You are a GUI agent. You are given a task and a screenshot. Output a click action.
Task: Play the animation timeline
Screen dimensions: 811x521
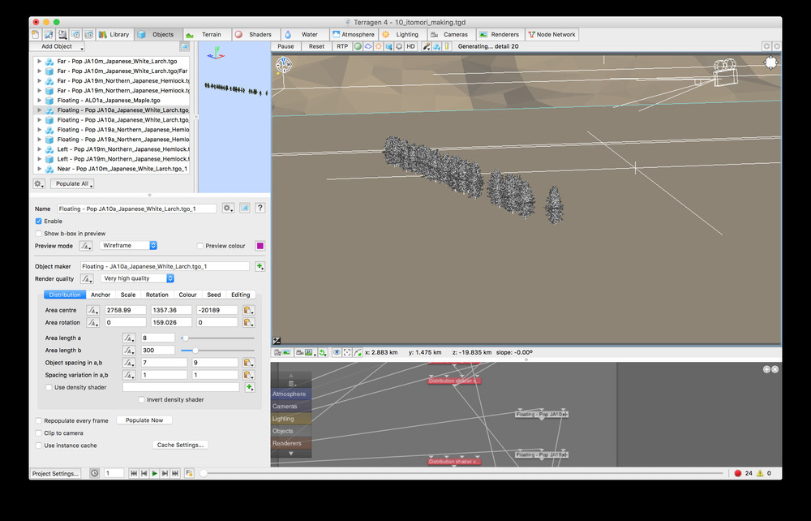tap(155, 473)
